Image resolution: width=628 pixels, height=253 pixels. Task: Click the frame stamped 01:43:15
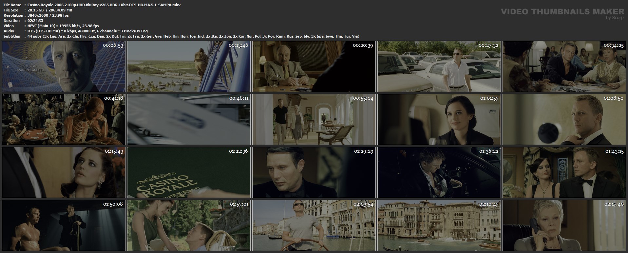tap(564, 172)
